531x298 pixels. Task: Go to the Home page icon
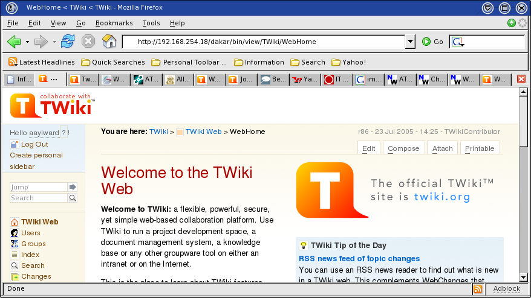coord(109,41)
